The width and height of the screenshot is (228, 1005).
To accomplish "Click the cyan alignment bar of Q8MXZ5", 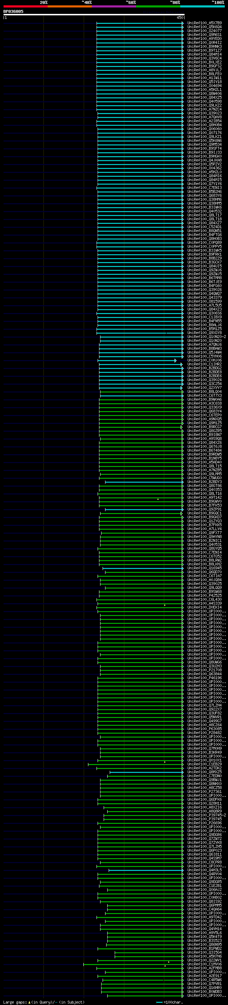I will click(x=146, y=772).
